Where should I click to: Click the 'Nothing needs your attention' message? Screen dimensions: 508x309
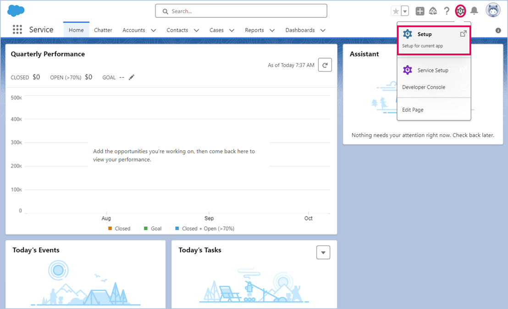tap(423, 135)
